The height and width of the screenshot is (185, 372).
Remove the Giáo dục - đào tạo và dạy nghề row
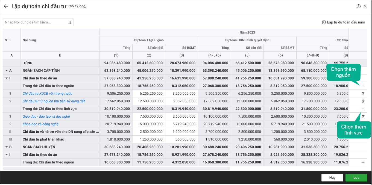363,117
